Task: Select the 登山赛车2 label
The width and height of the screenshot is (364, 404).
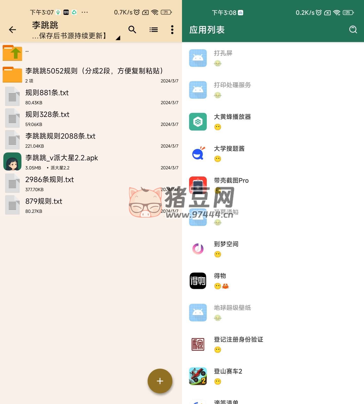Action: [228, 371]
